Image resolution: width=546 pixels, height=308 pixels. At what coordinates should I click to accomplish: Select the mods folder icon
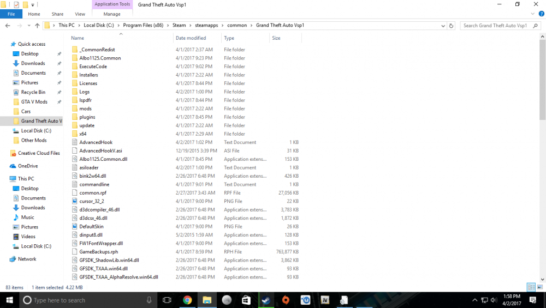(x=74, y=108)
